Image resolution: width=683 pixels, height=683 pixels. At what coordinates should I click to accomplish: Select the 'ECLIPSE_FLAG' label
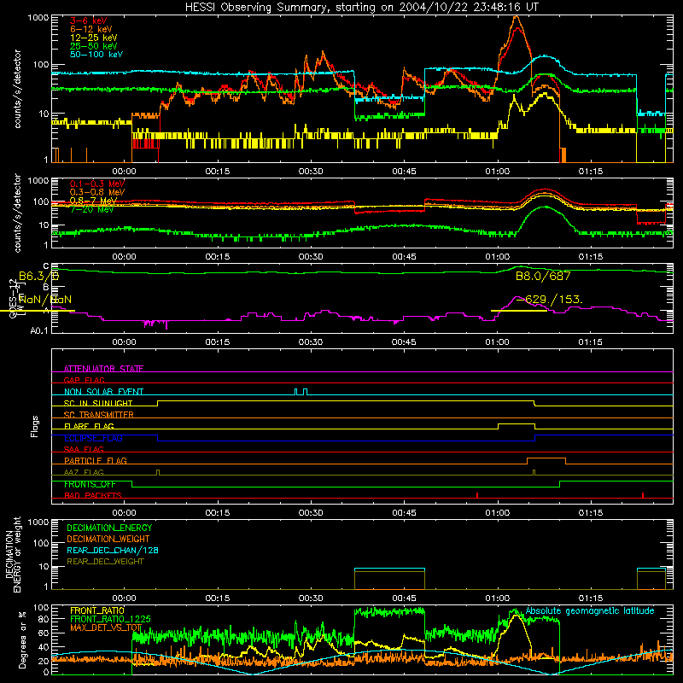pyautogui.click(x=93, y=438)
